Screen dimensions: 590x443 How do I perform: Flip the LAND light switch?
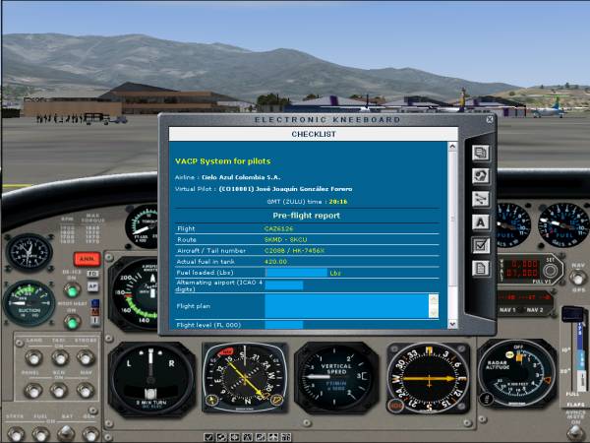(33, 357)
